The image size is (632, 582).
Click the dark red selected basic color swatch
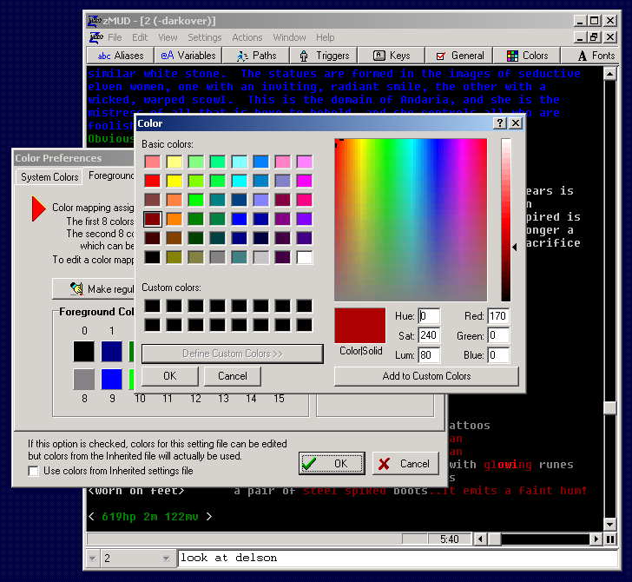[153, 219]
